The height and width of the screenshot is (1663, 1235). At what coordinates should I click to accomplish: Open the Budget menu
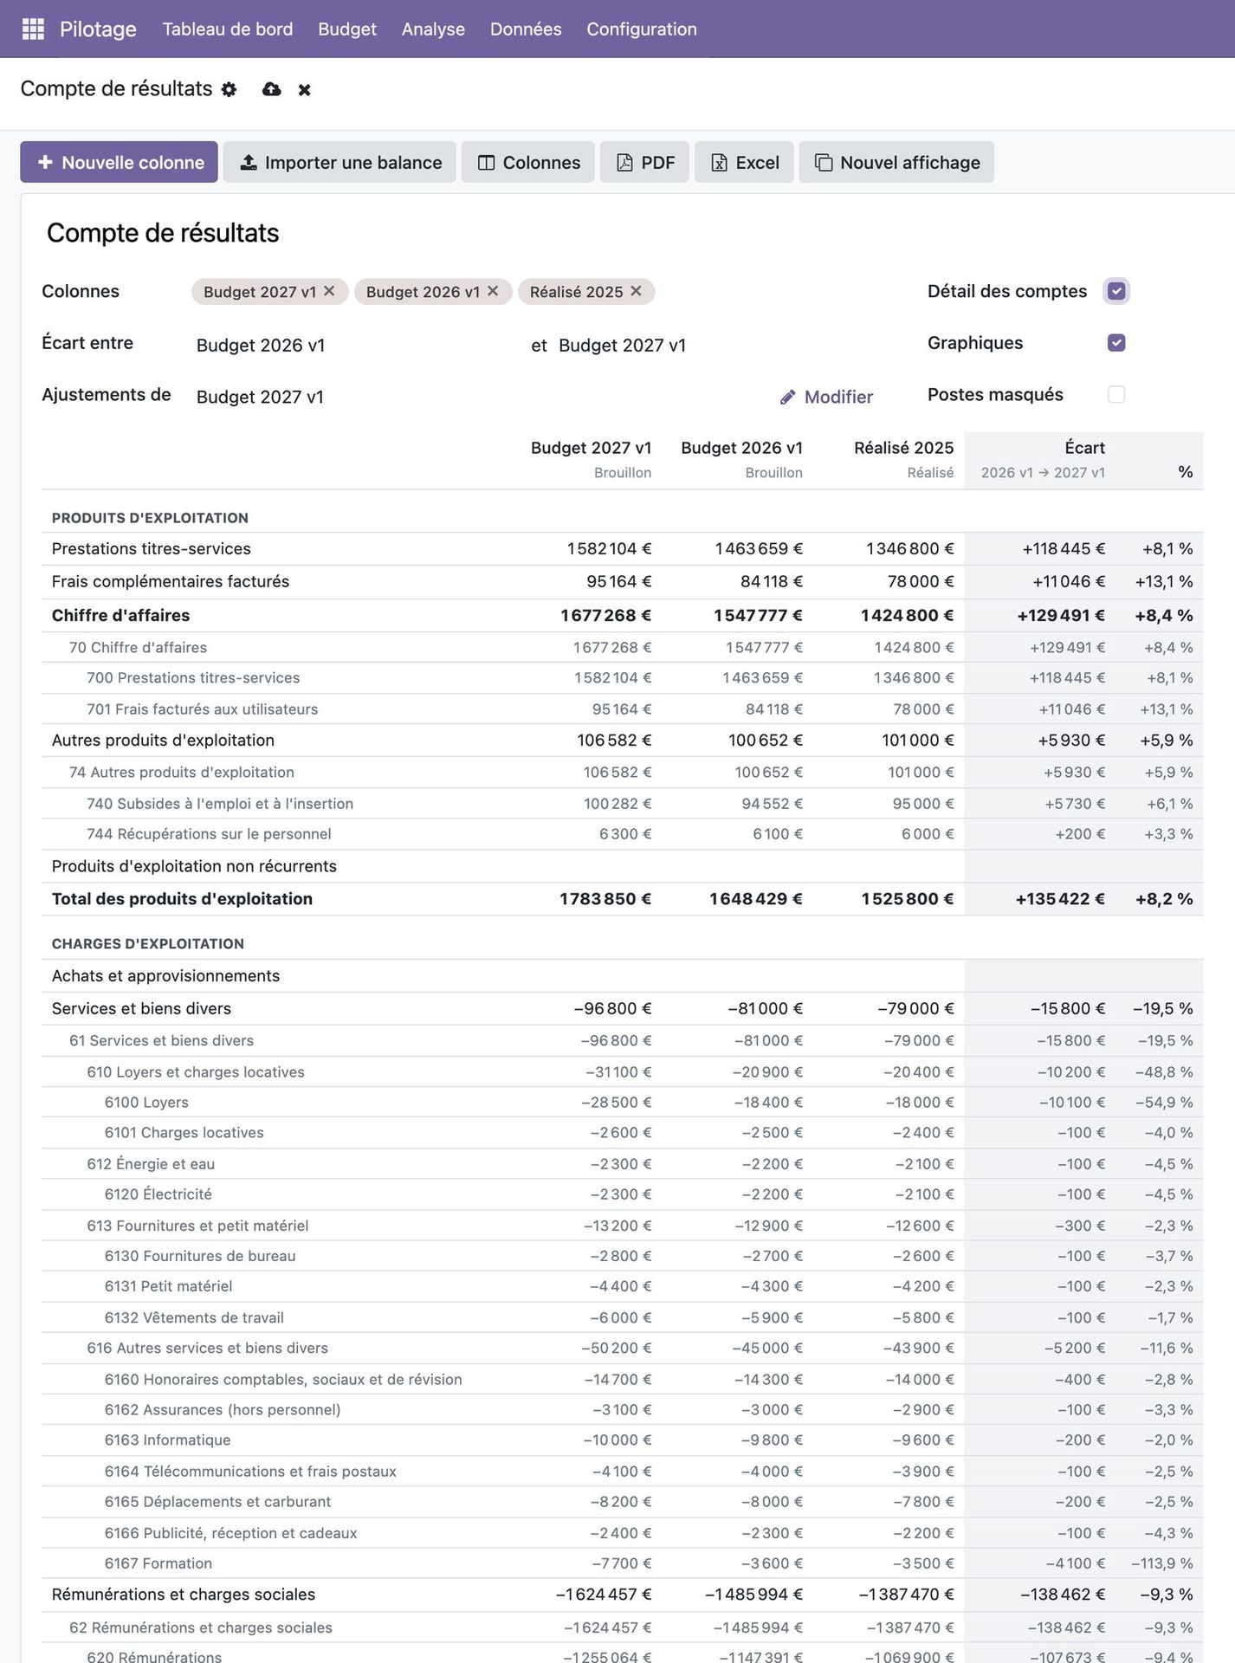click(x=347, y=29)
